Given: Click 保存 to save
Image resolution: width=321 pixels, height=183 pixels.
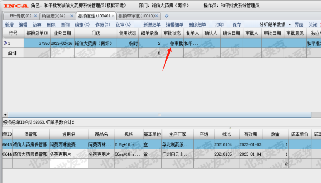Looking at the screenshot, I should click(237, 25).
